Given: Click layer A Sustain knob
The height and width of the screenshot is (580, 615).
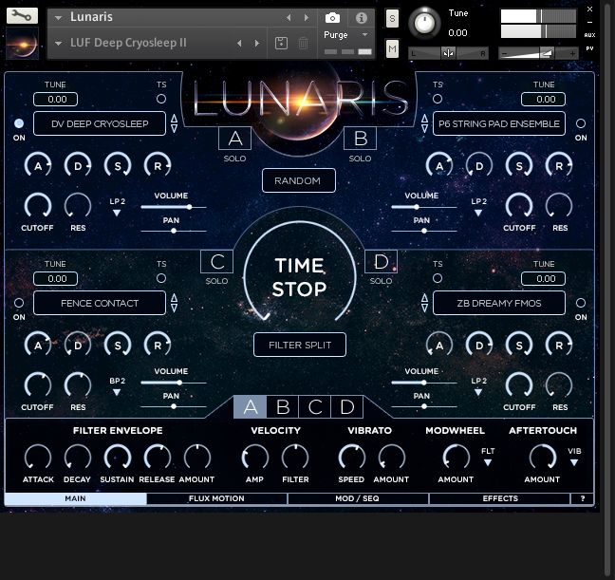Looking at the screenshot, I should point(118,165).
